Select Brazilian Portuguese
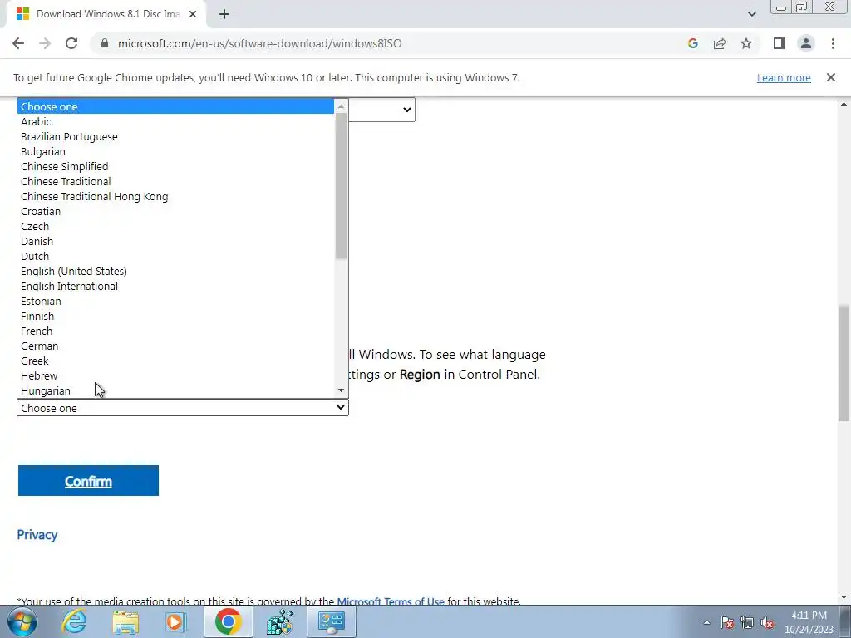Screen dimensions: 851x638 click(x=177, y=137)
